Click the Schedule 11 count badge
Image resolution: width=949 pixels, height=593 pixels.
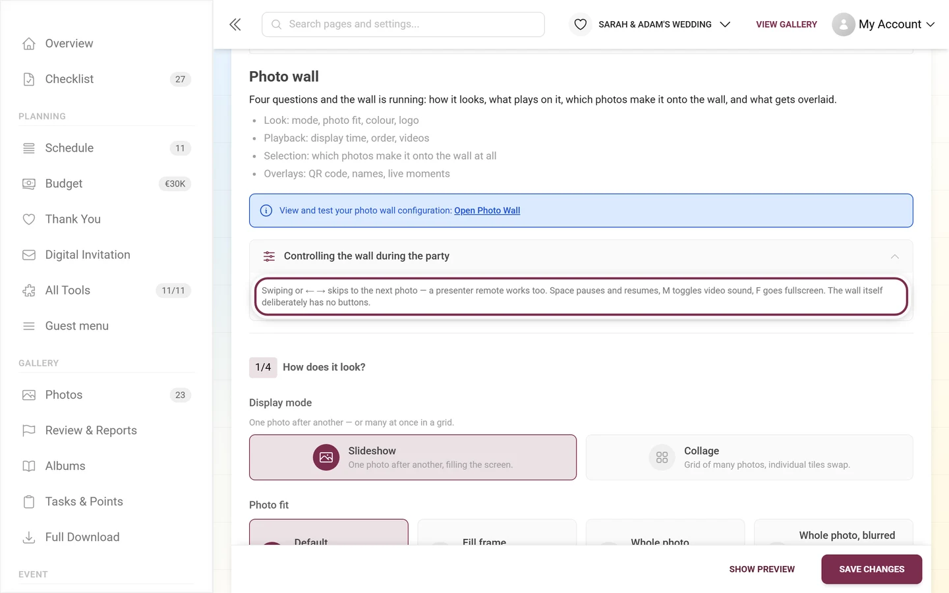click(x=181, y=148)
